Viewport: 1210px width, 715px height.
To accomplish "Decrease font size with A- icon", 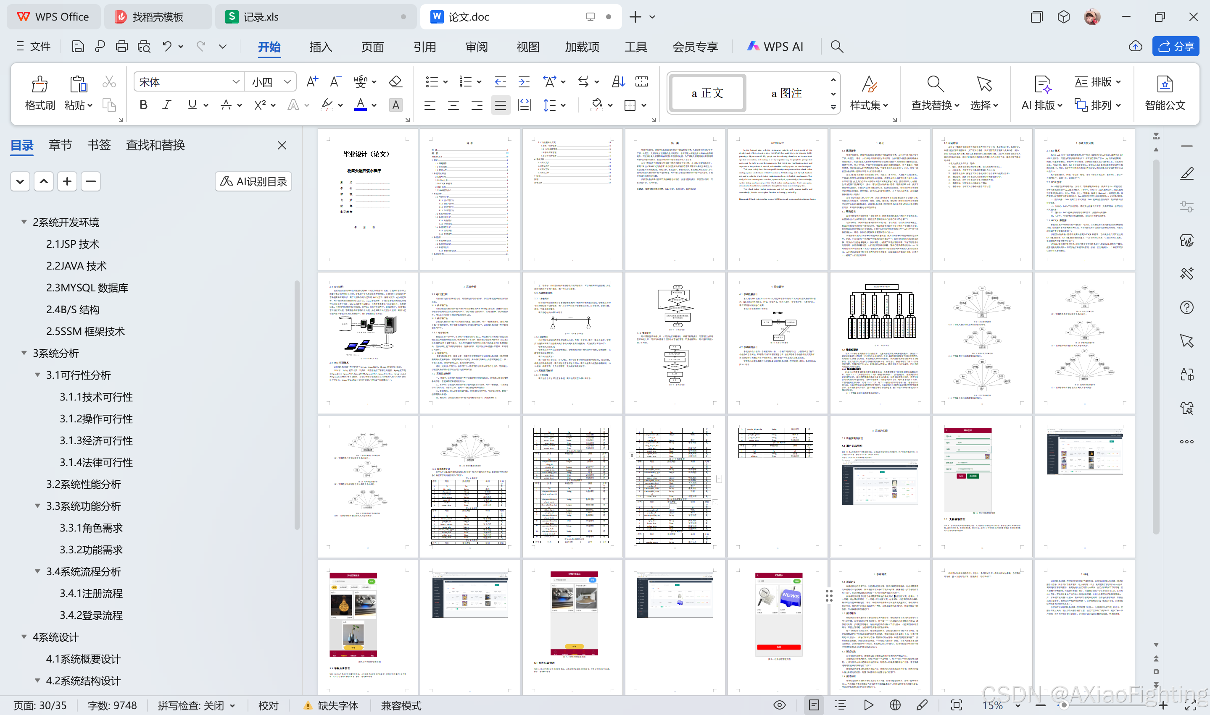I will point(336,82).
